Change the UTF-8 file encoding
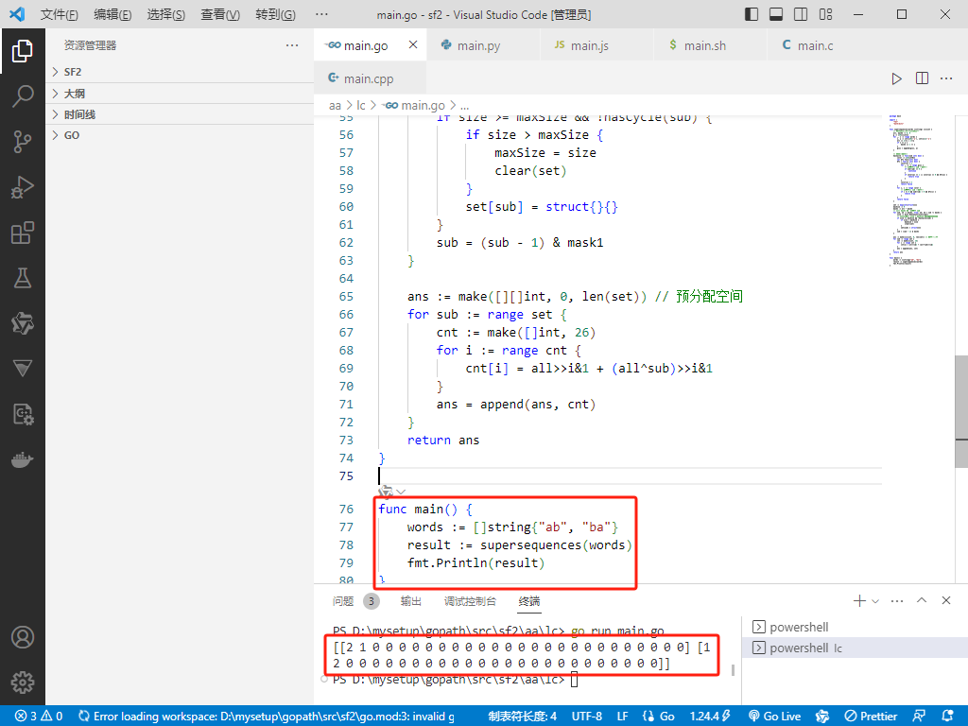 586,717
